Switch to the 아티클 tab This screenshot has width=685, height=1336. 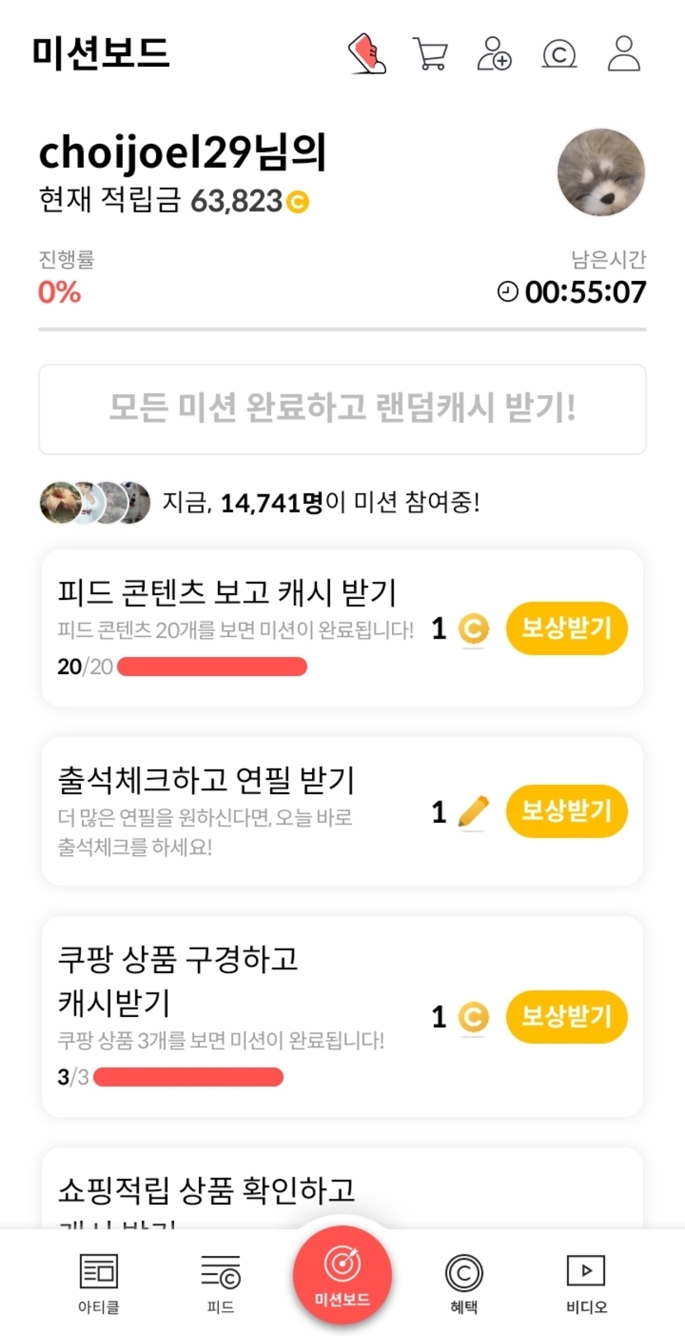coord(98,1281)
